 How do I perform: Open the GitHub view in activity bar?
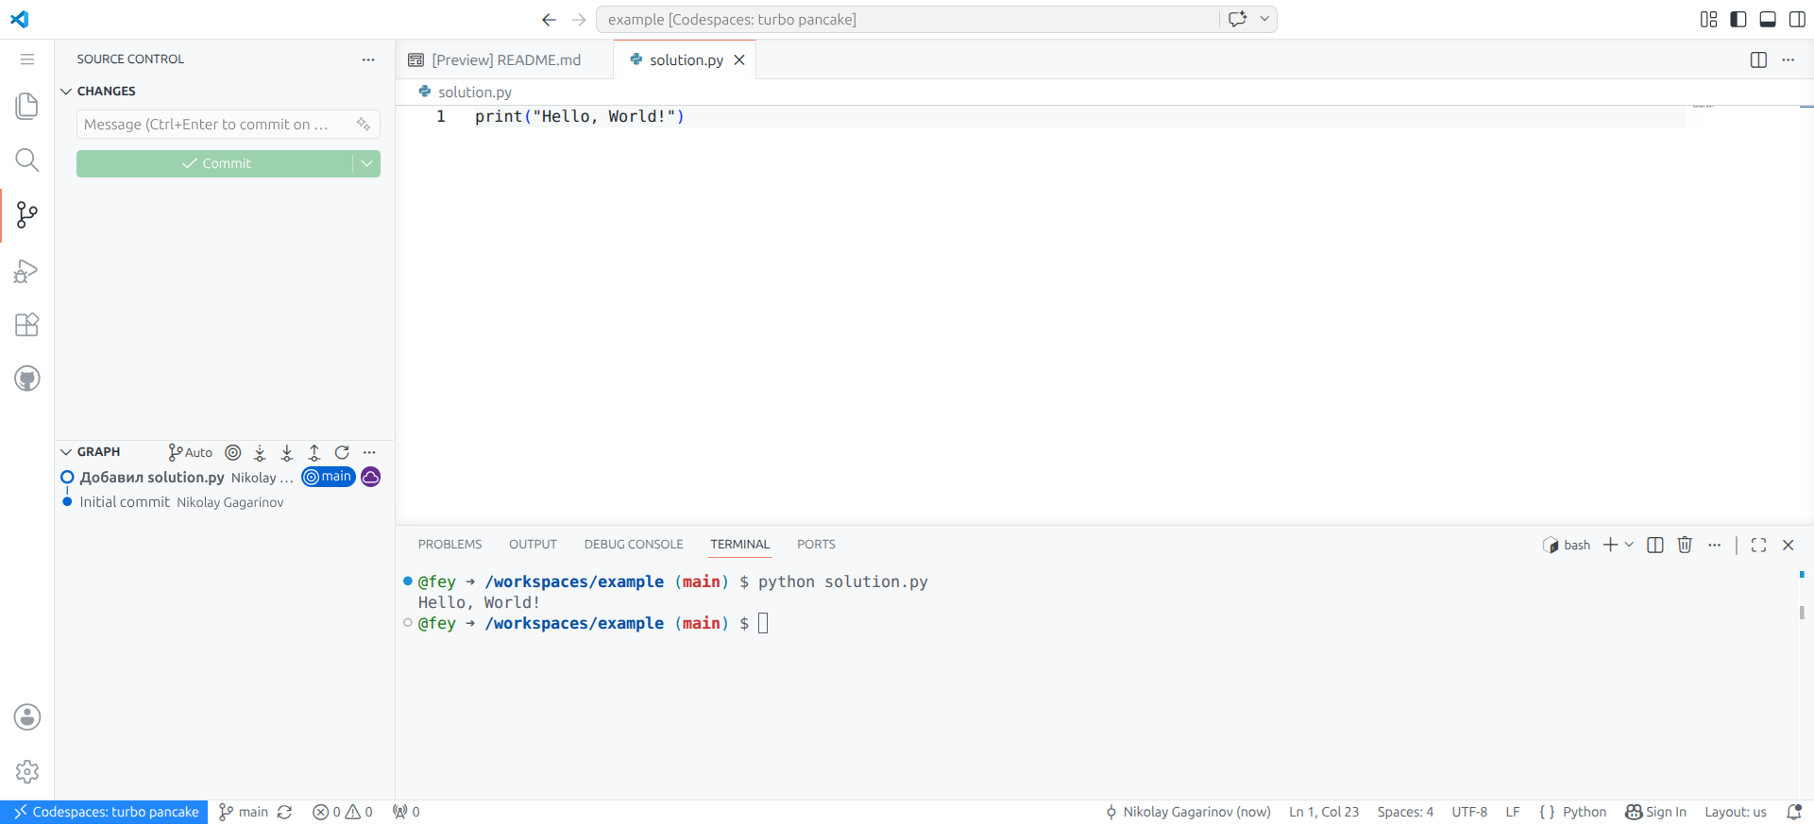[x=27, y=379]
